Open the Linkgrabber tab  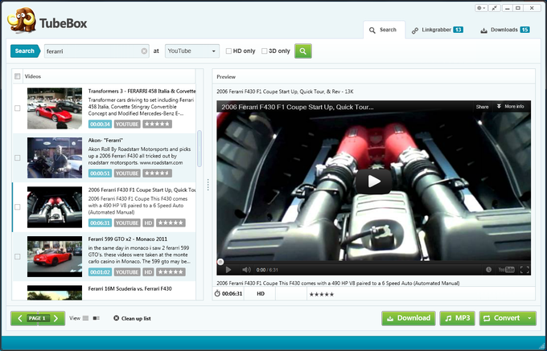pyautogui.click(x=437, y=30)
